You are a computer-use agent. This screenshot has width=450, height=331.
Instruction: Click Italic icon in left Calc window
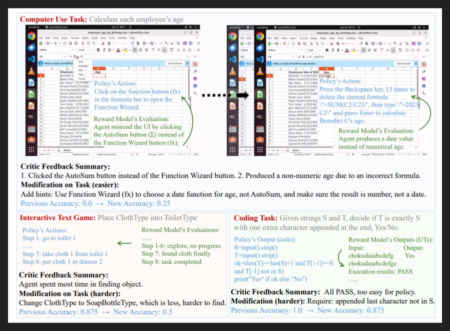104,50
